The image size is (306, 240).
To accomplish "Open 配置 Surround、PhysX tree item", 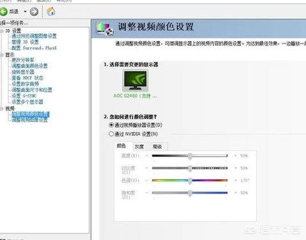I will click(34, 48).
